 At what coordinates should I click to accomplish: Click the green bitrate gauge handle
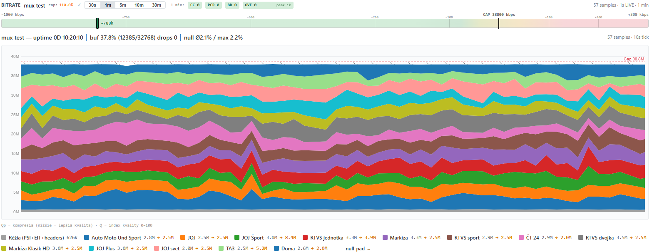(97, 23)
